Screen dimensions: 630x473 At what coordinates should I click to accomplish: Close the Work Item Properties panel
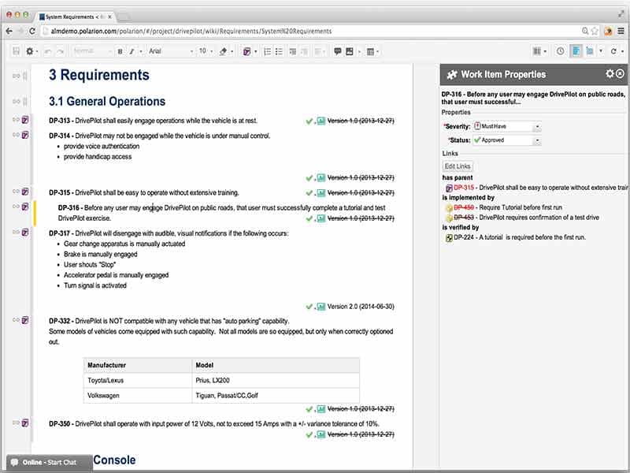[621, 73]
